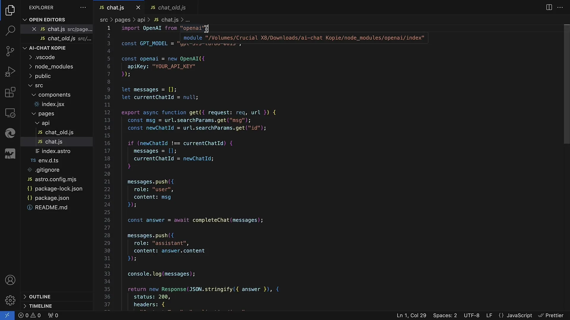This screenshot has height=320, width=570.
Task: Expand the node_modules folder
Action: click(56, 67)
